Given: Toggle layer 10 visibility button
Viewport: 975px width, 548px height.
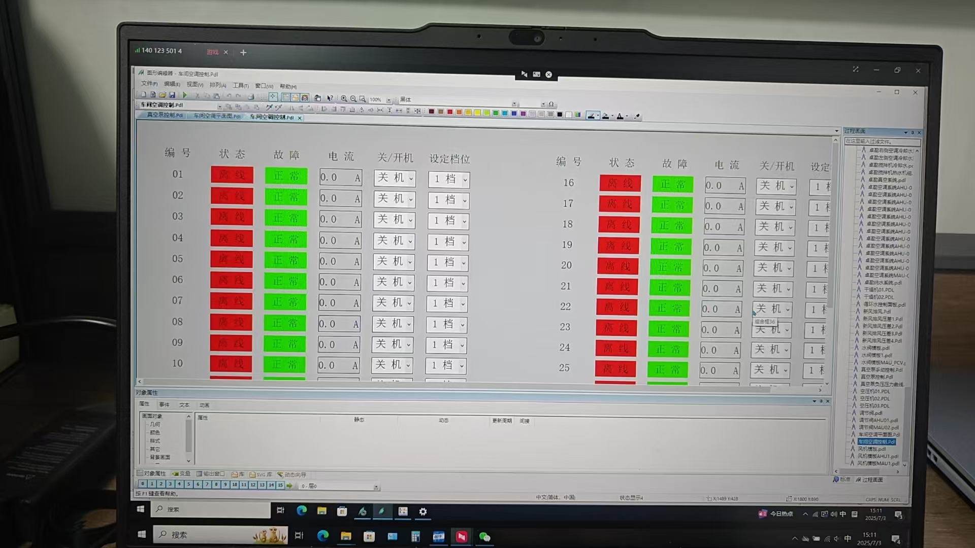Looking at the screenshot, I should pos(234,485).
